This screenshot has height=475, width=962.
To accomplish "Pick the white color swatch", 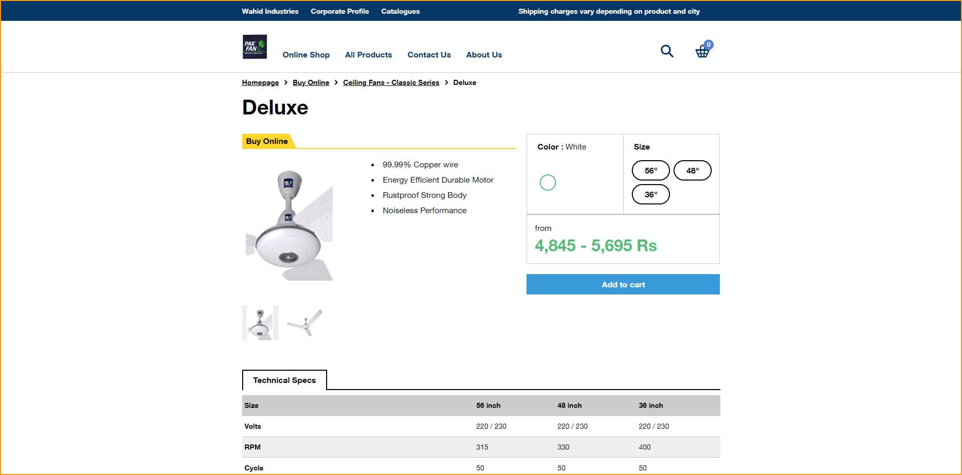I will (x=547, y=183).
